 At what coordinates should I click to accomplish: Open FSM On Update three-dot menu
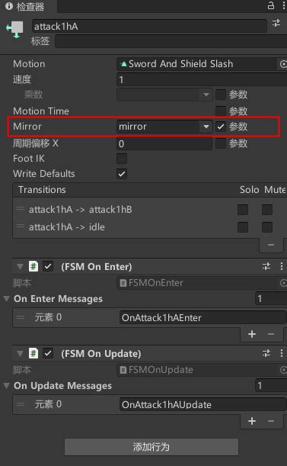click(x=282, y=353)
